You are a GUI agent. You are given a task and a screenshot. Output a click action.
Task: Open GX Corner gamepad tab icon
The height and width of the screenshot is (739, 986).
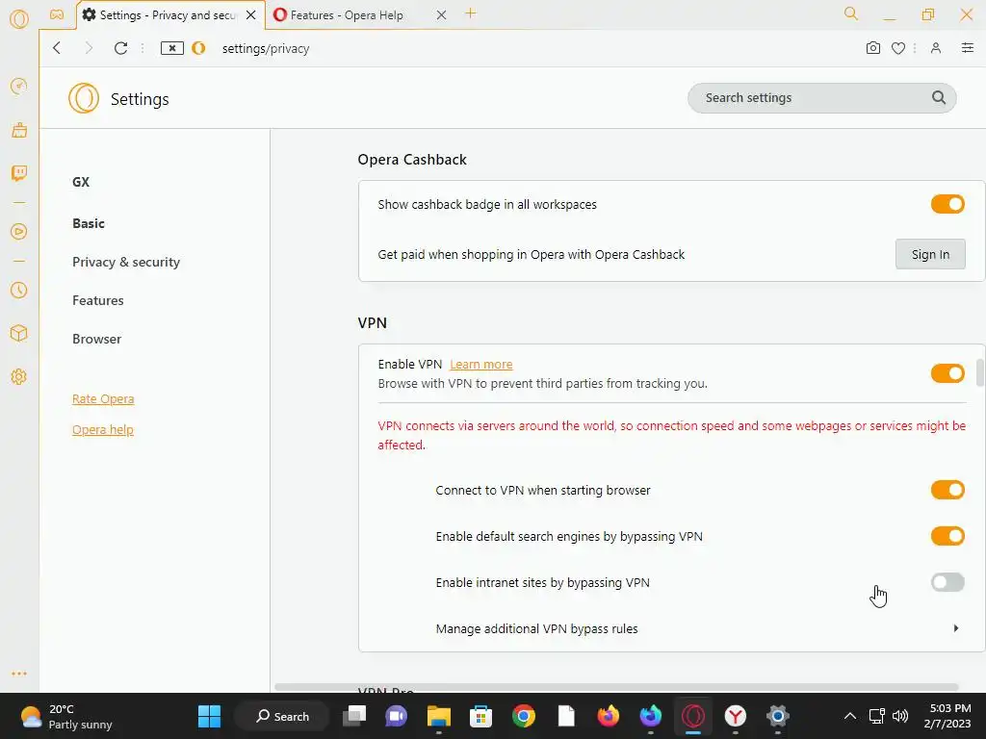click(x=57, y=14)
